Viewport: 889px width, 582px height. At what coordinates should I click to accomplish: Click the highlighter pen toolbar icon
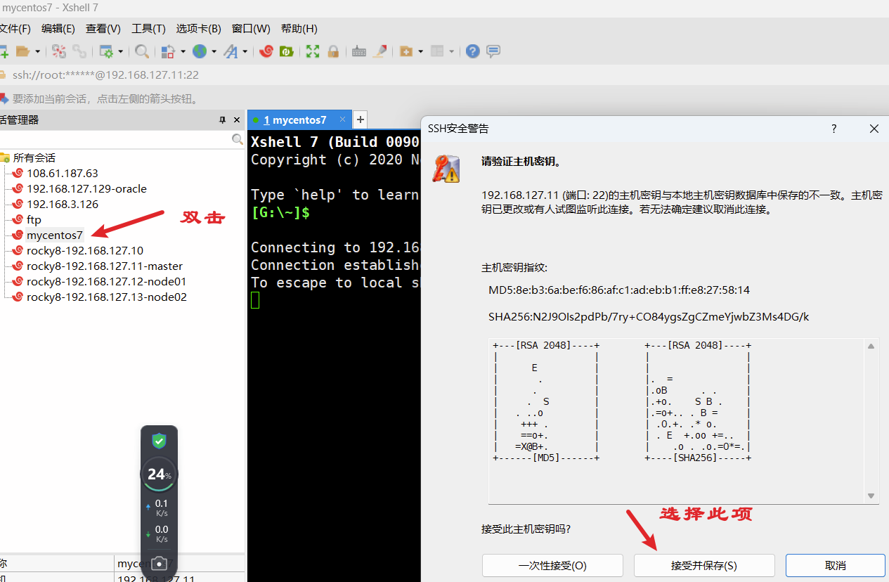tap(379, 51)
